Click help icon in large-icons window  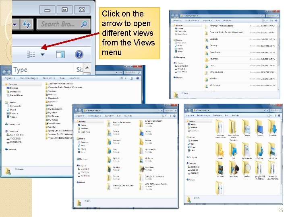point(279,115)
